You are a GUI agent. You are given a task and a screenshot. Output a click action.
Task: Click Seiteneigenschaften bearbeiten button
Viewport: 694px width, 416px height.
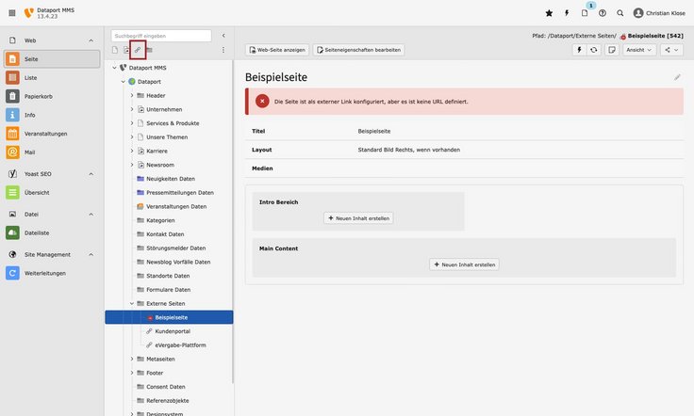point(358,50)
